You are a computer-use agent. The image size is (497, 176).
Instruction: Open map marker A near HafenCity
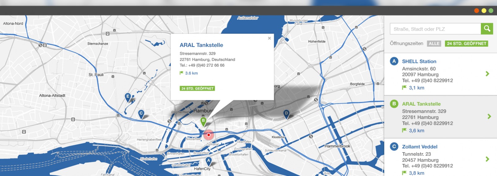coord(209,161)
